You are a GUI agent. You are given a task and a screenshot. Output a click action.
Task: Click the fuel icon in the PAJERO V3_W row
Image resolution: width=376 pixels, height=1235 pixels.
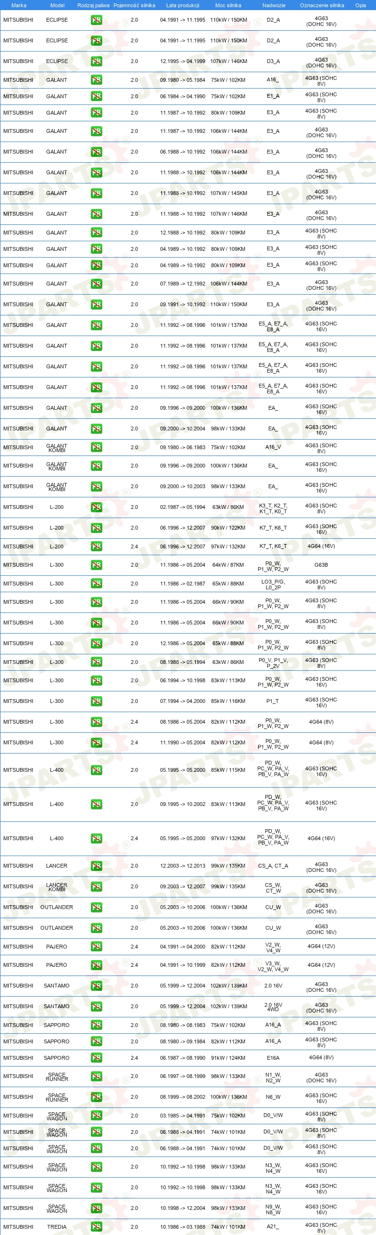96,965
